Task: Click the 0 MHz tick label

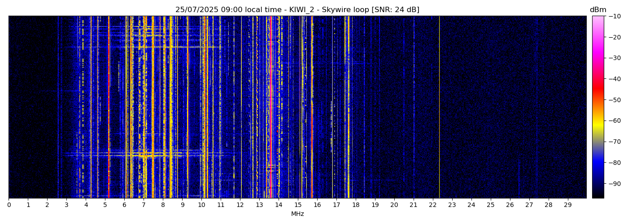Action: point(9,205)
